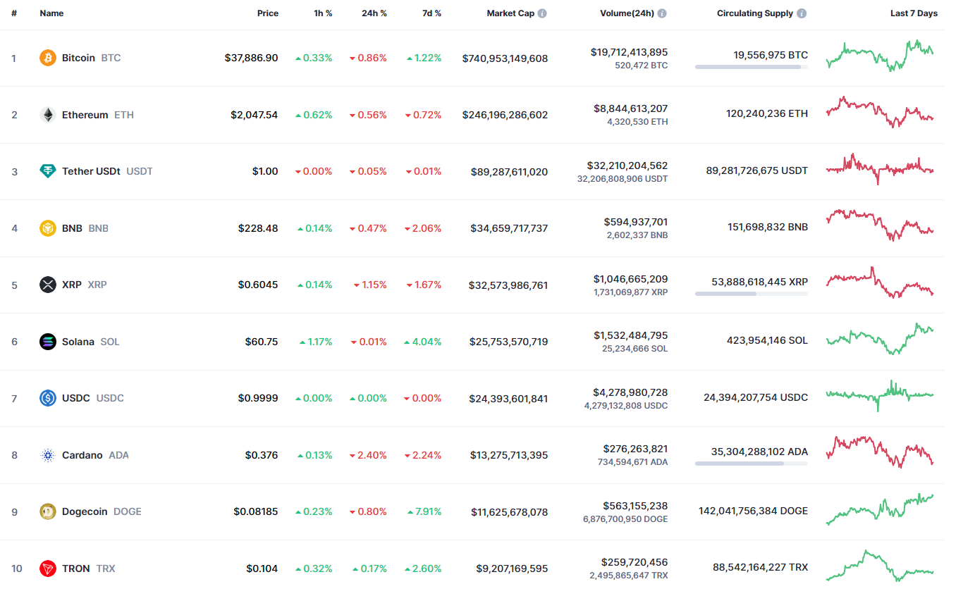Screen dimensions: 956x596
Task: Click the Bitcoin coin logo icon
Action: (48, 58)
